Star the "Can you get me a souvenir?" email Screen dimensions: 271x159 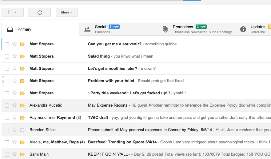click(x=14, y=44)
